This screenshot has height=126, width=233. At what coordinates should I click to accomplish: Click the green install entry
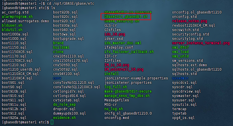coord(111,74)
